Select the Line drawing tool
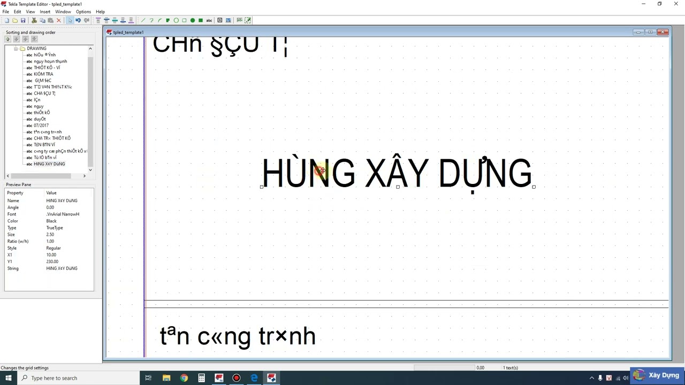 point(143,20)
